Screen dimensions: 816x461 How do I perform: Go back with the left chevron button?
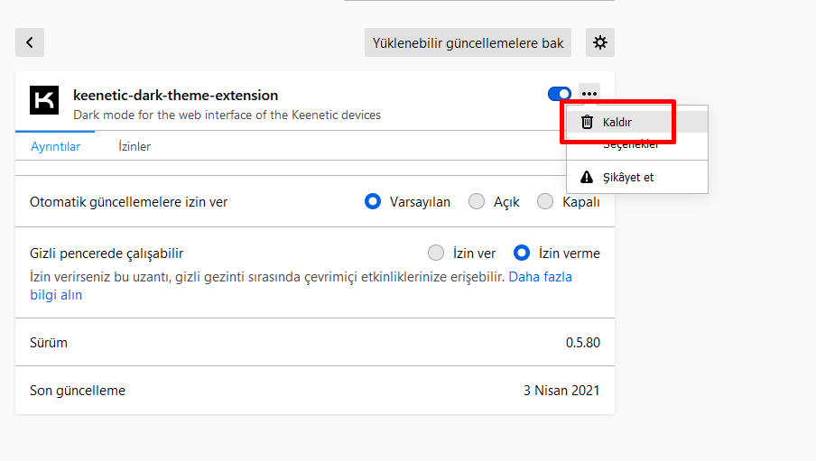click(x=30, y=42)
